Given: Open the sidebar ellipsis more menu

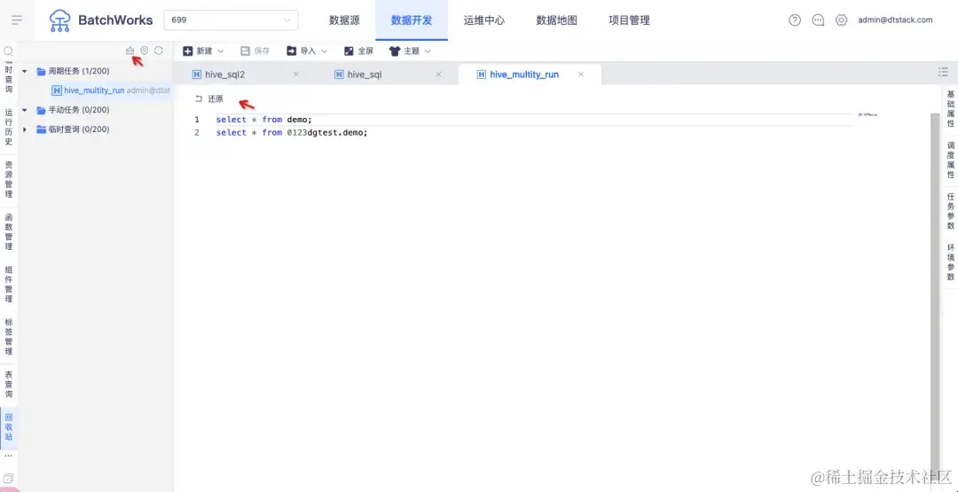Looking at the screenshot, I should [x=8, y=456].
